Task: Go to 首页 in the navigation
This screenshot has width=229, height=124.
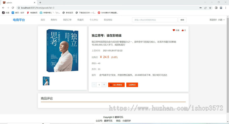Action: pyautogui.click(x=43, y=20)
